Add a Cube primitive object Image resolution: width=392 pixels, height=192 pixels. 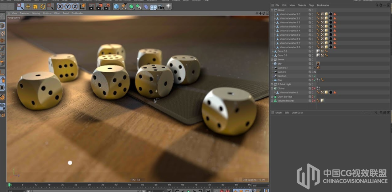click(116, 7)
